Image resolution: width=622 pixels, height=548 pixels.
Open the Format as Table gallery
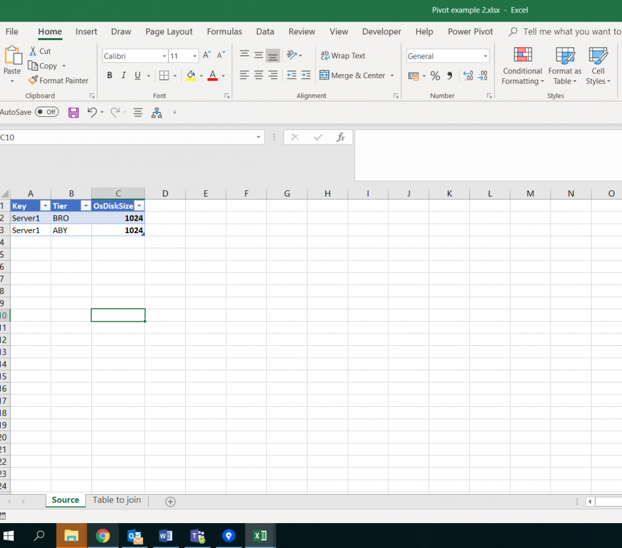click(565, 66)
